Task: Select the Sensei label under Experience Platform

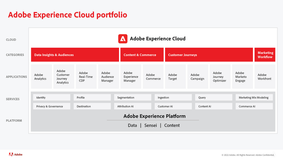Action: point(151,125)
